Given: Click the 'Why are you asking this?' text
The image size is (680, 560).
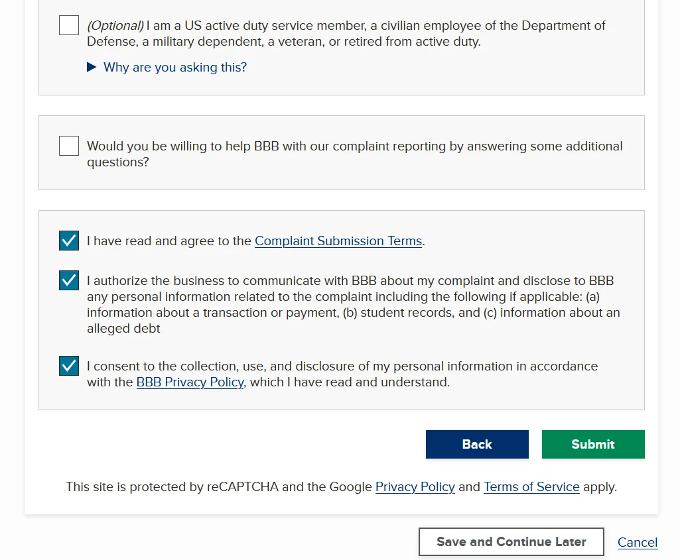Looking at the screenshot, I should pos(175,68).
